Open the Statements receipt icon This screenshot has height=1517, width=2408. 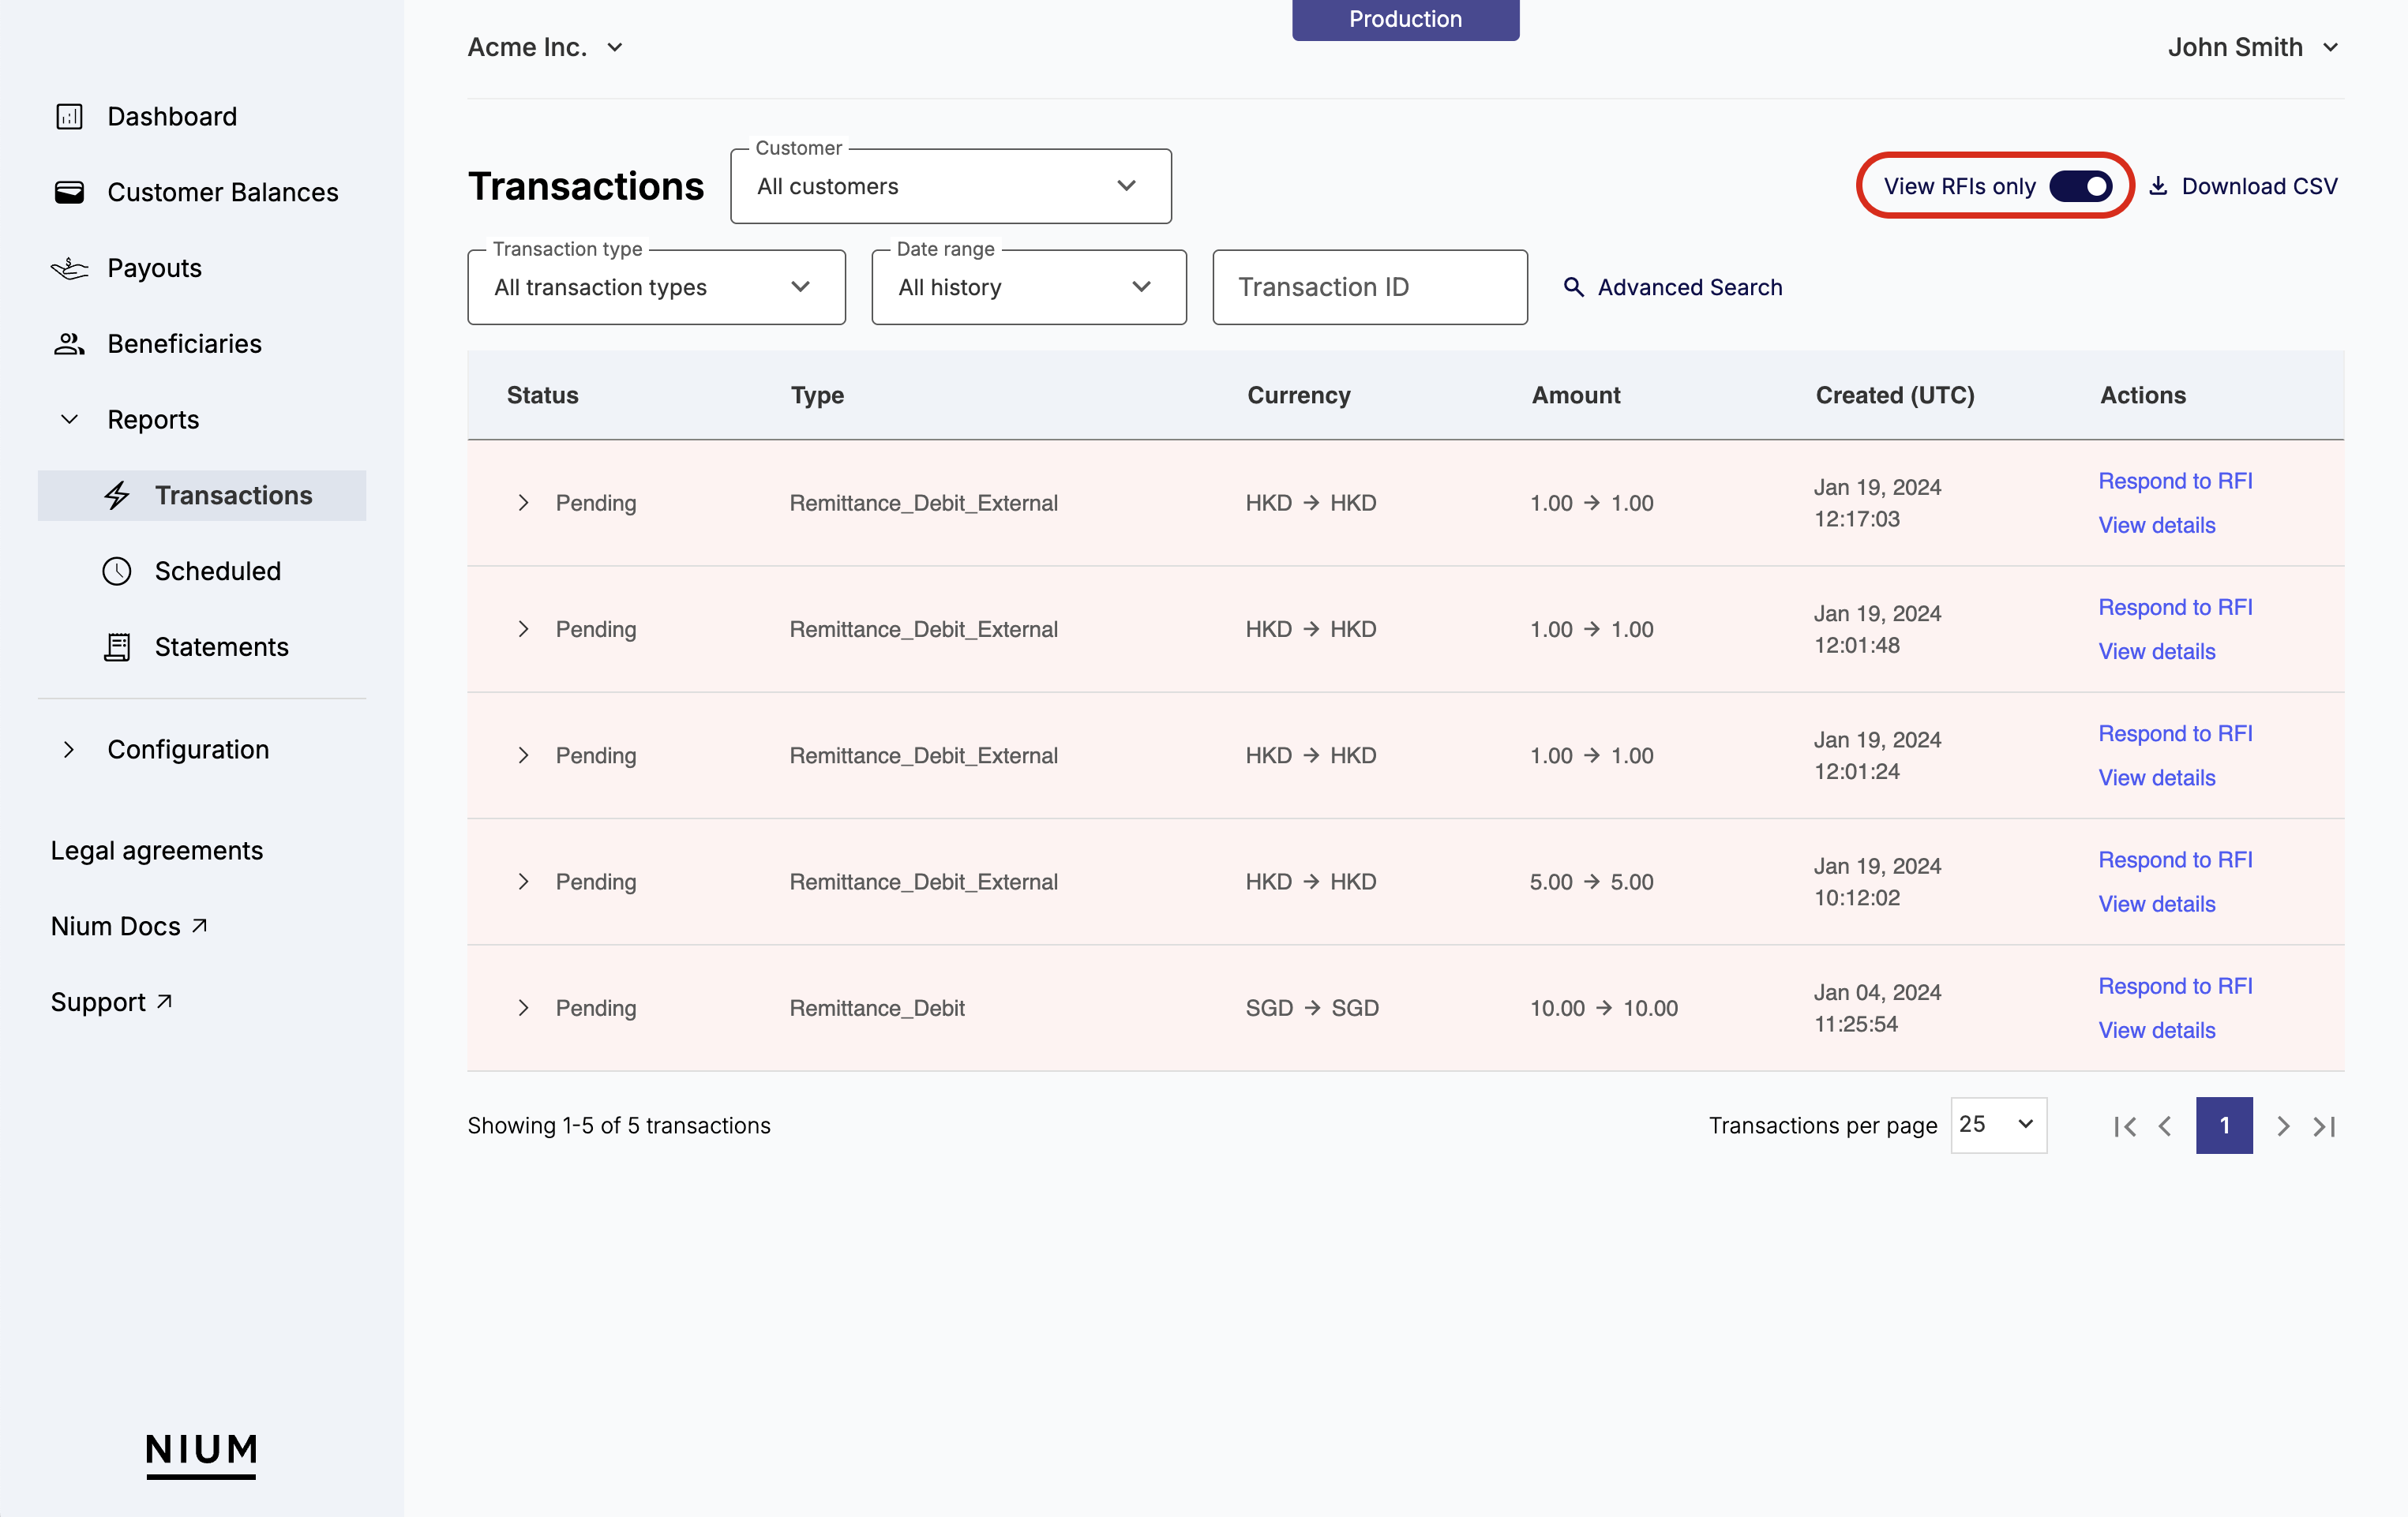tap(117, 647)
